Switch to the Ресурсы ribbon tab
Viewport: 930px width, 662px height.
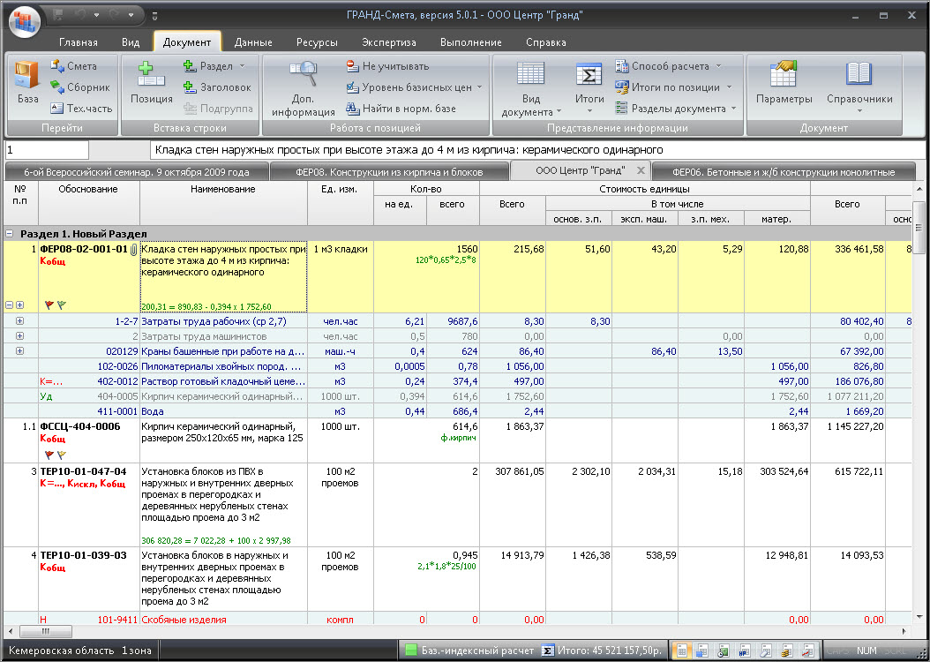(317, 42)
